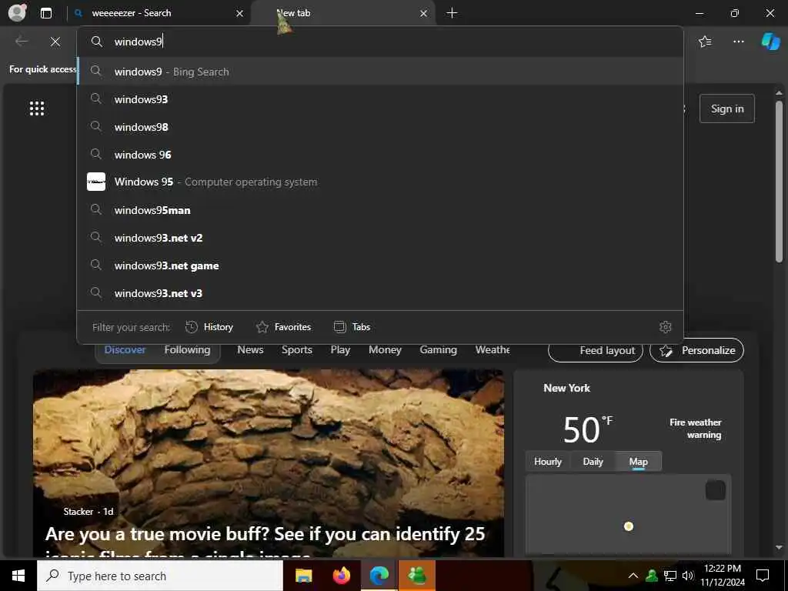Open the Gaming category

438,350
